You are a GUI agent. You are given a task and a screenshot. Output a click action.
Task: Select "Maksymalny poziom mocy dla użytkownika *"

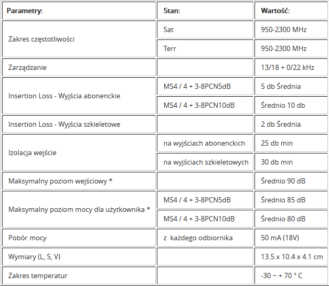point(79,209)
